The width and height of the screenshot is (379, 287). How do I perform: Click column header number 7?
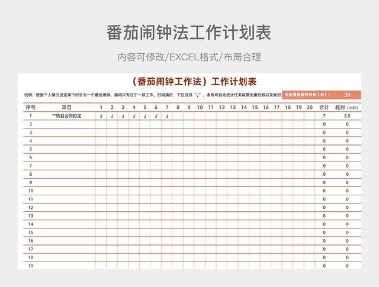click(167, 107)
